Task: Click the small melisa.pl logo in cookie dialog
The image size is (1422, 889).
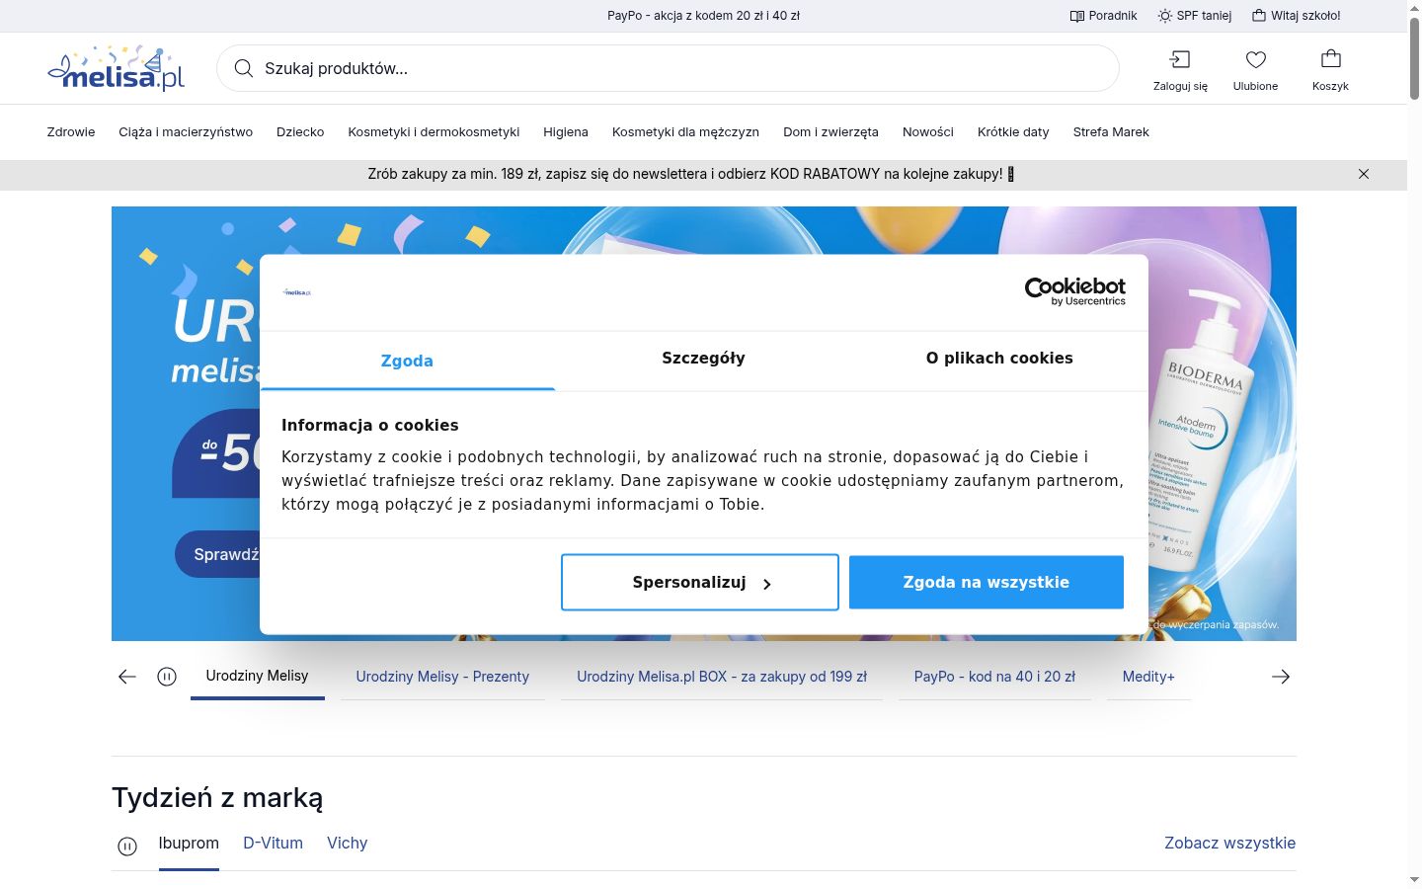Action: point(297,292)
